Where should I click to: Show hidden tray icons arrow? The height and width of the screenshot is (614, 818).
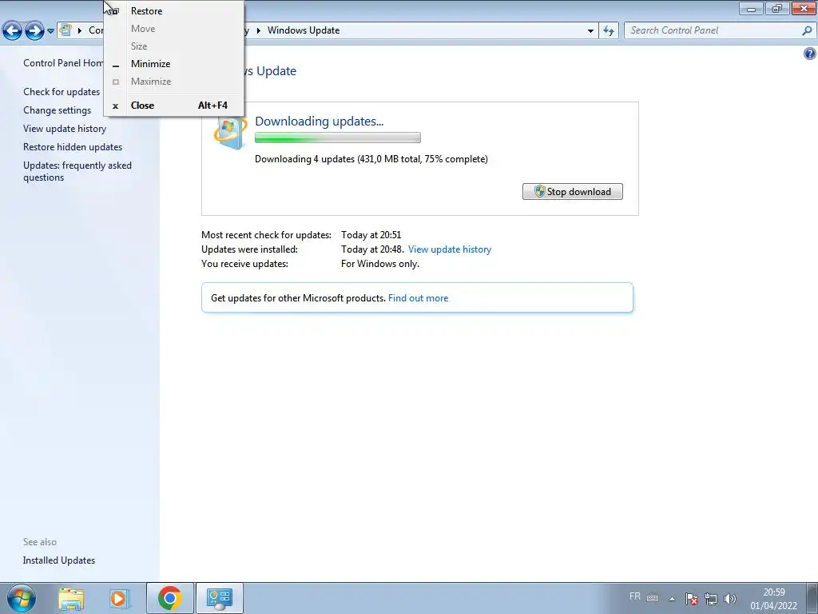point(673,599)
